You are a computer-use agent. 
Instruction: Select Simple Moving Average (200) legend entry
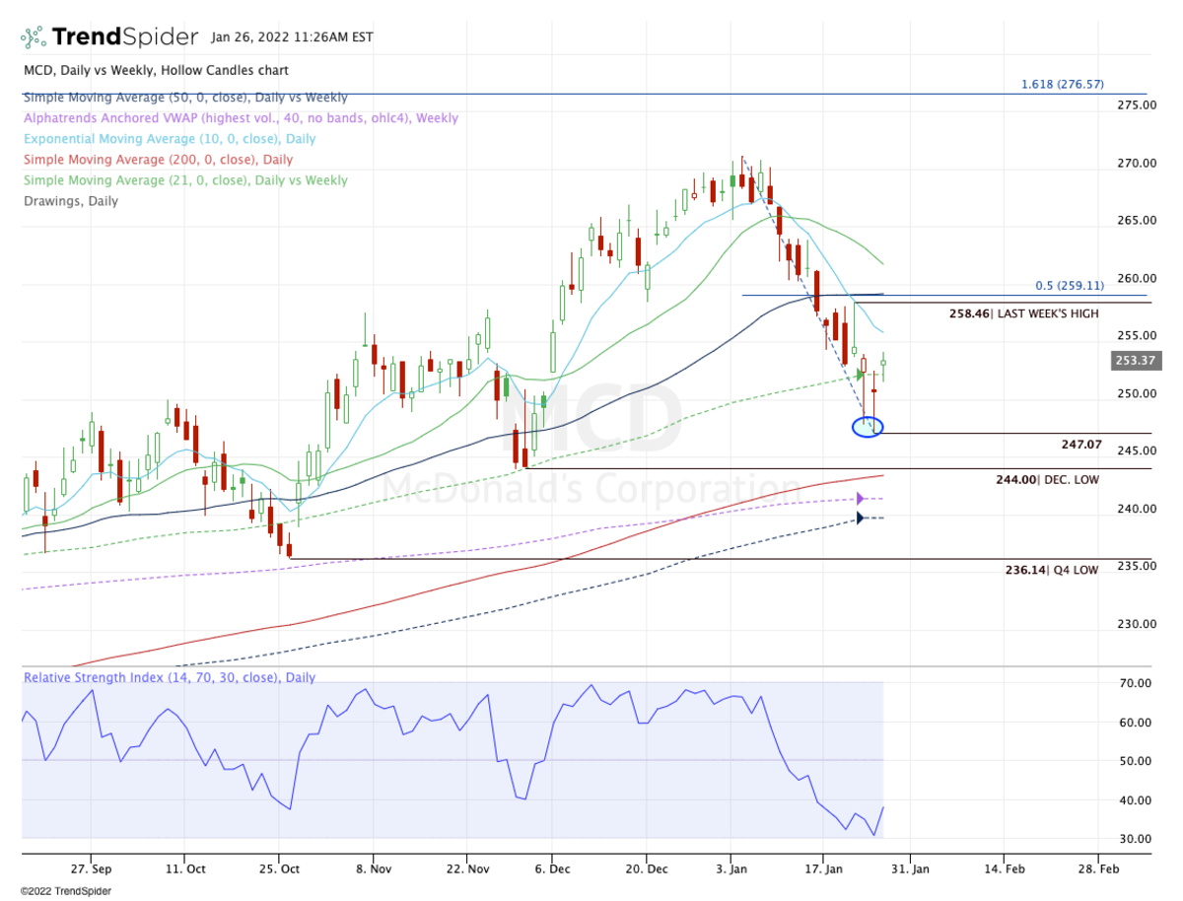point(158,160)
